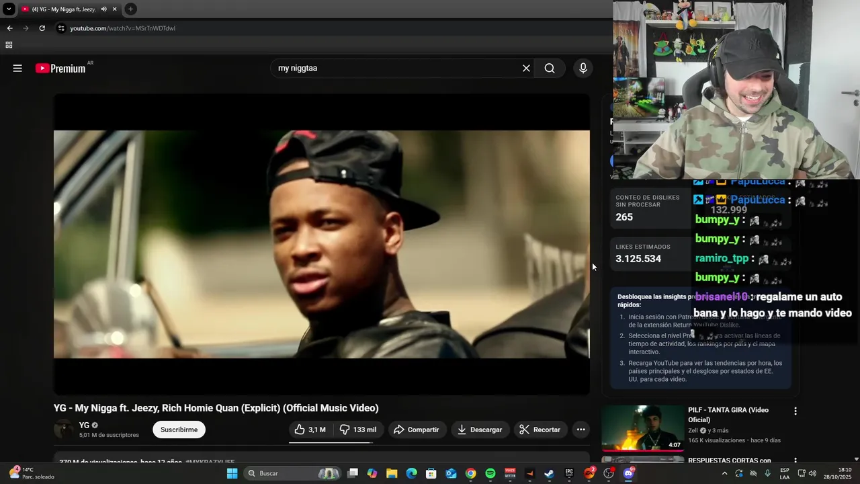Open Spotify from the taskbar

[490, 473]
